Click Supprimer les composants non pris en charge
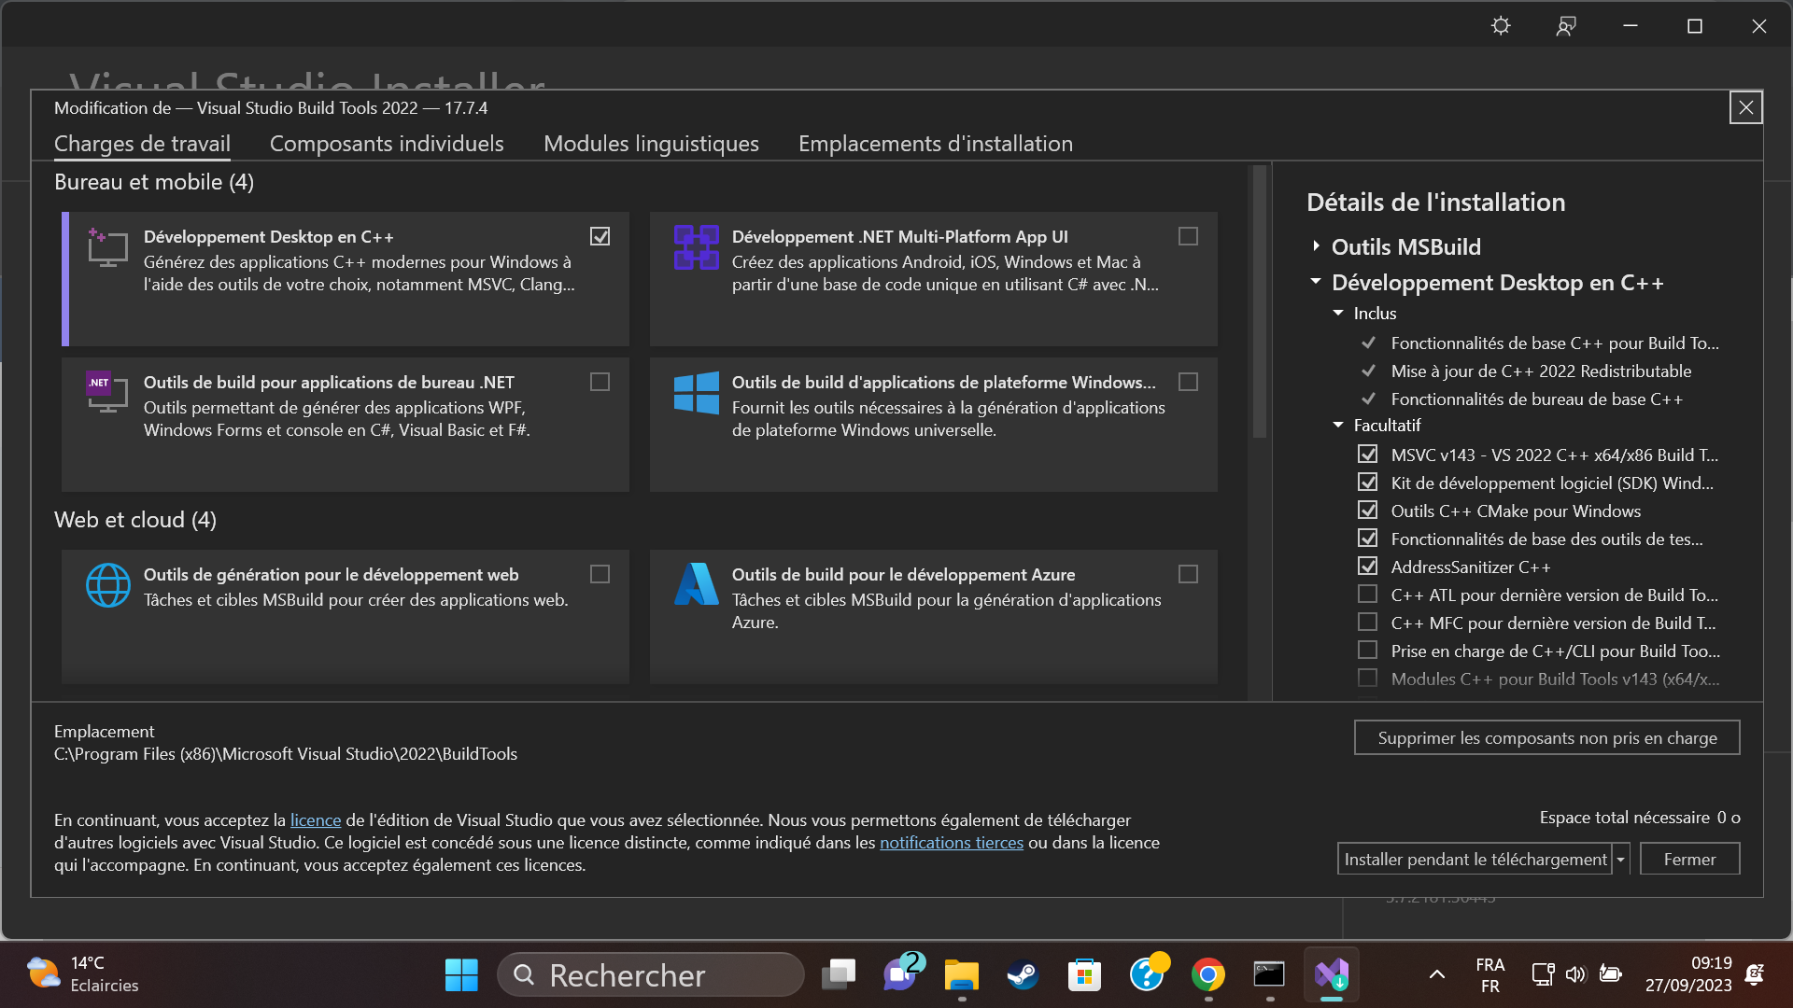1793x1008 pixels. click(1547, 737)
